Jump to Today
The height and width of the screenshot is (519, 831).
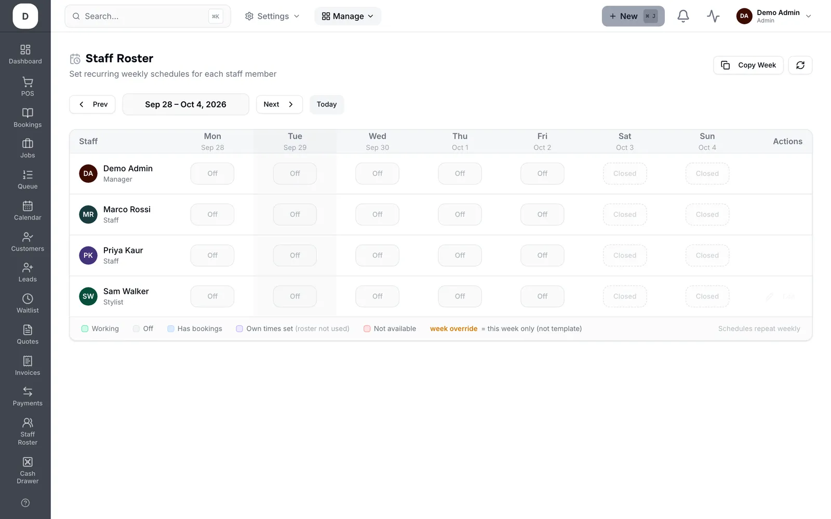(x=327, y=104)
